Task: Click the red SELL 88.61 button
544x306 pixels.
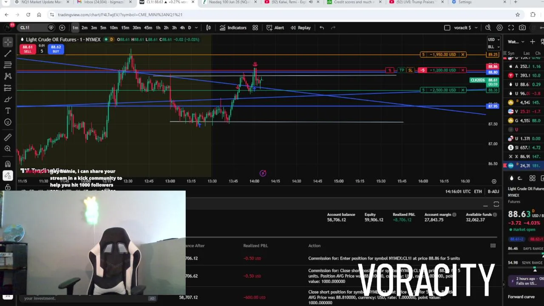Action: coord(28,49)
